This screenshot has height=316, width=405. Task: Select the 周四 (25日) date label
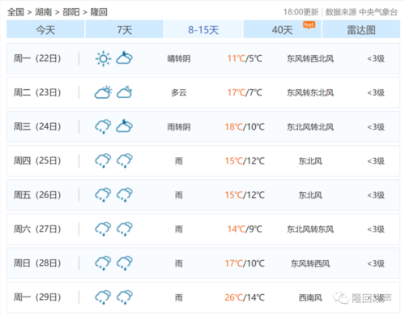pos(37,160)
